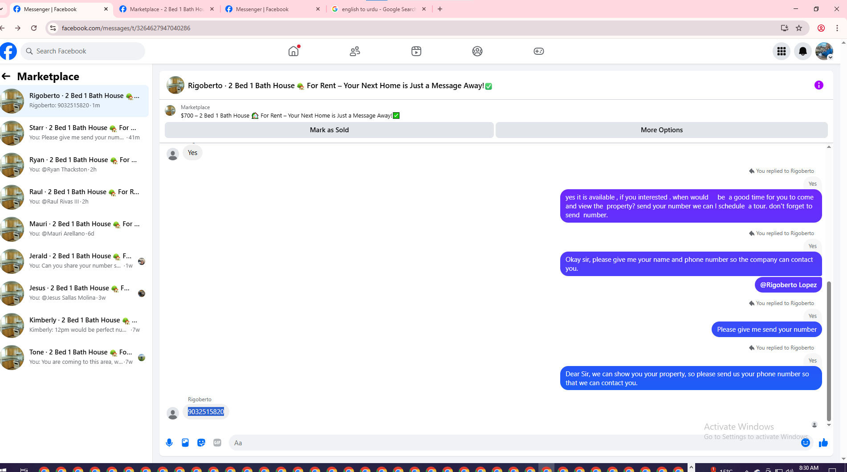847x472 pixels.
Task: Open the Mauri conversation
Action: 74,229
